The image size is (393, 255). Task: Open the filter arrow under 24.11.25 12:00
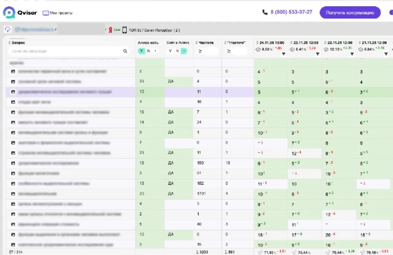[x=283, y=54]
